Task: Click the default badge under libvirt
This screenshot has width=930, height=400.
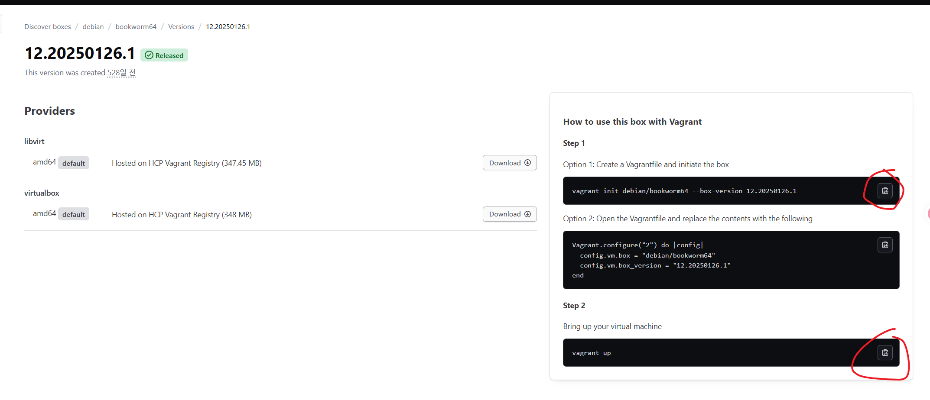Action: tap(74, 163)
